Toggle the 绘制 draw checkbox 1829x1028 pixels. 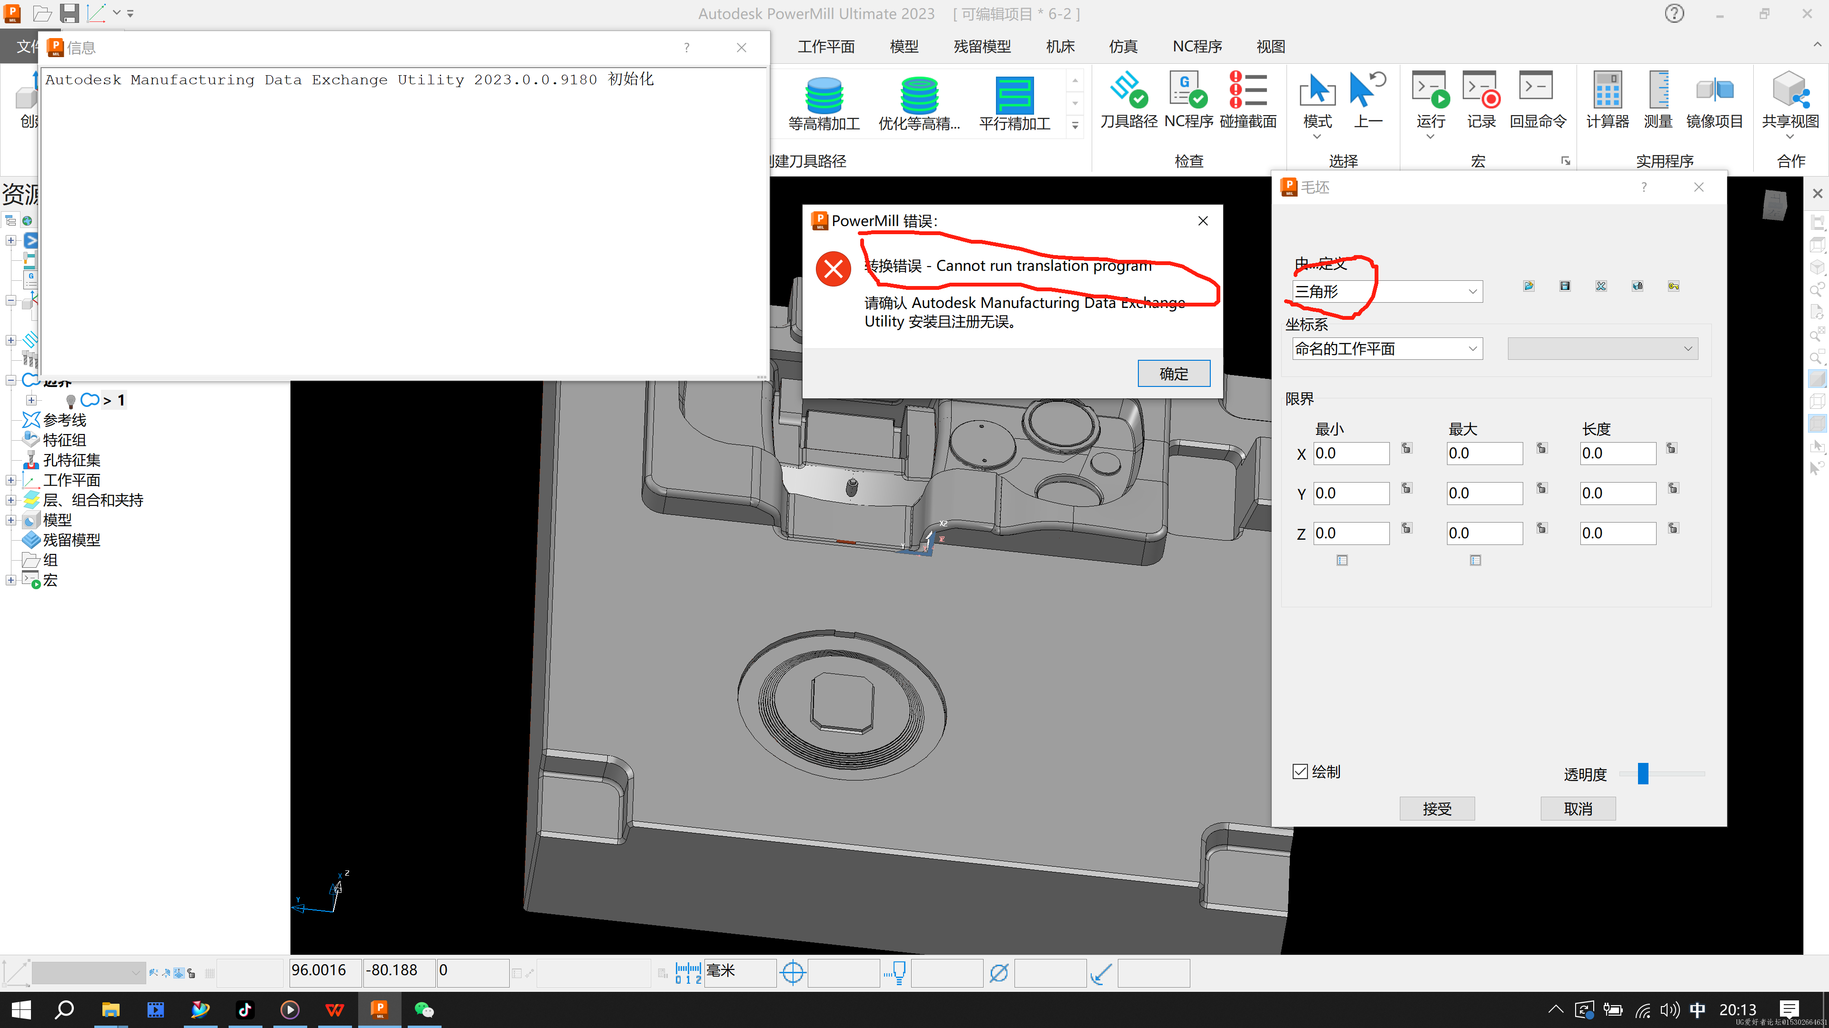pyautogui.click(x=1300, y=771)
